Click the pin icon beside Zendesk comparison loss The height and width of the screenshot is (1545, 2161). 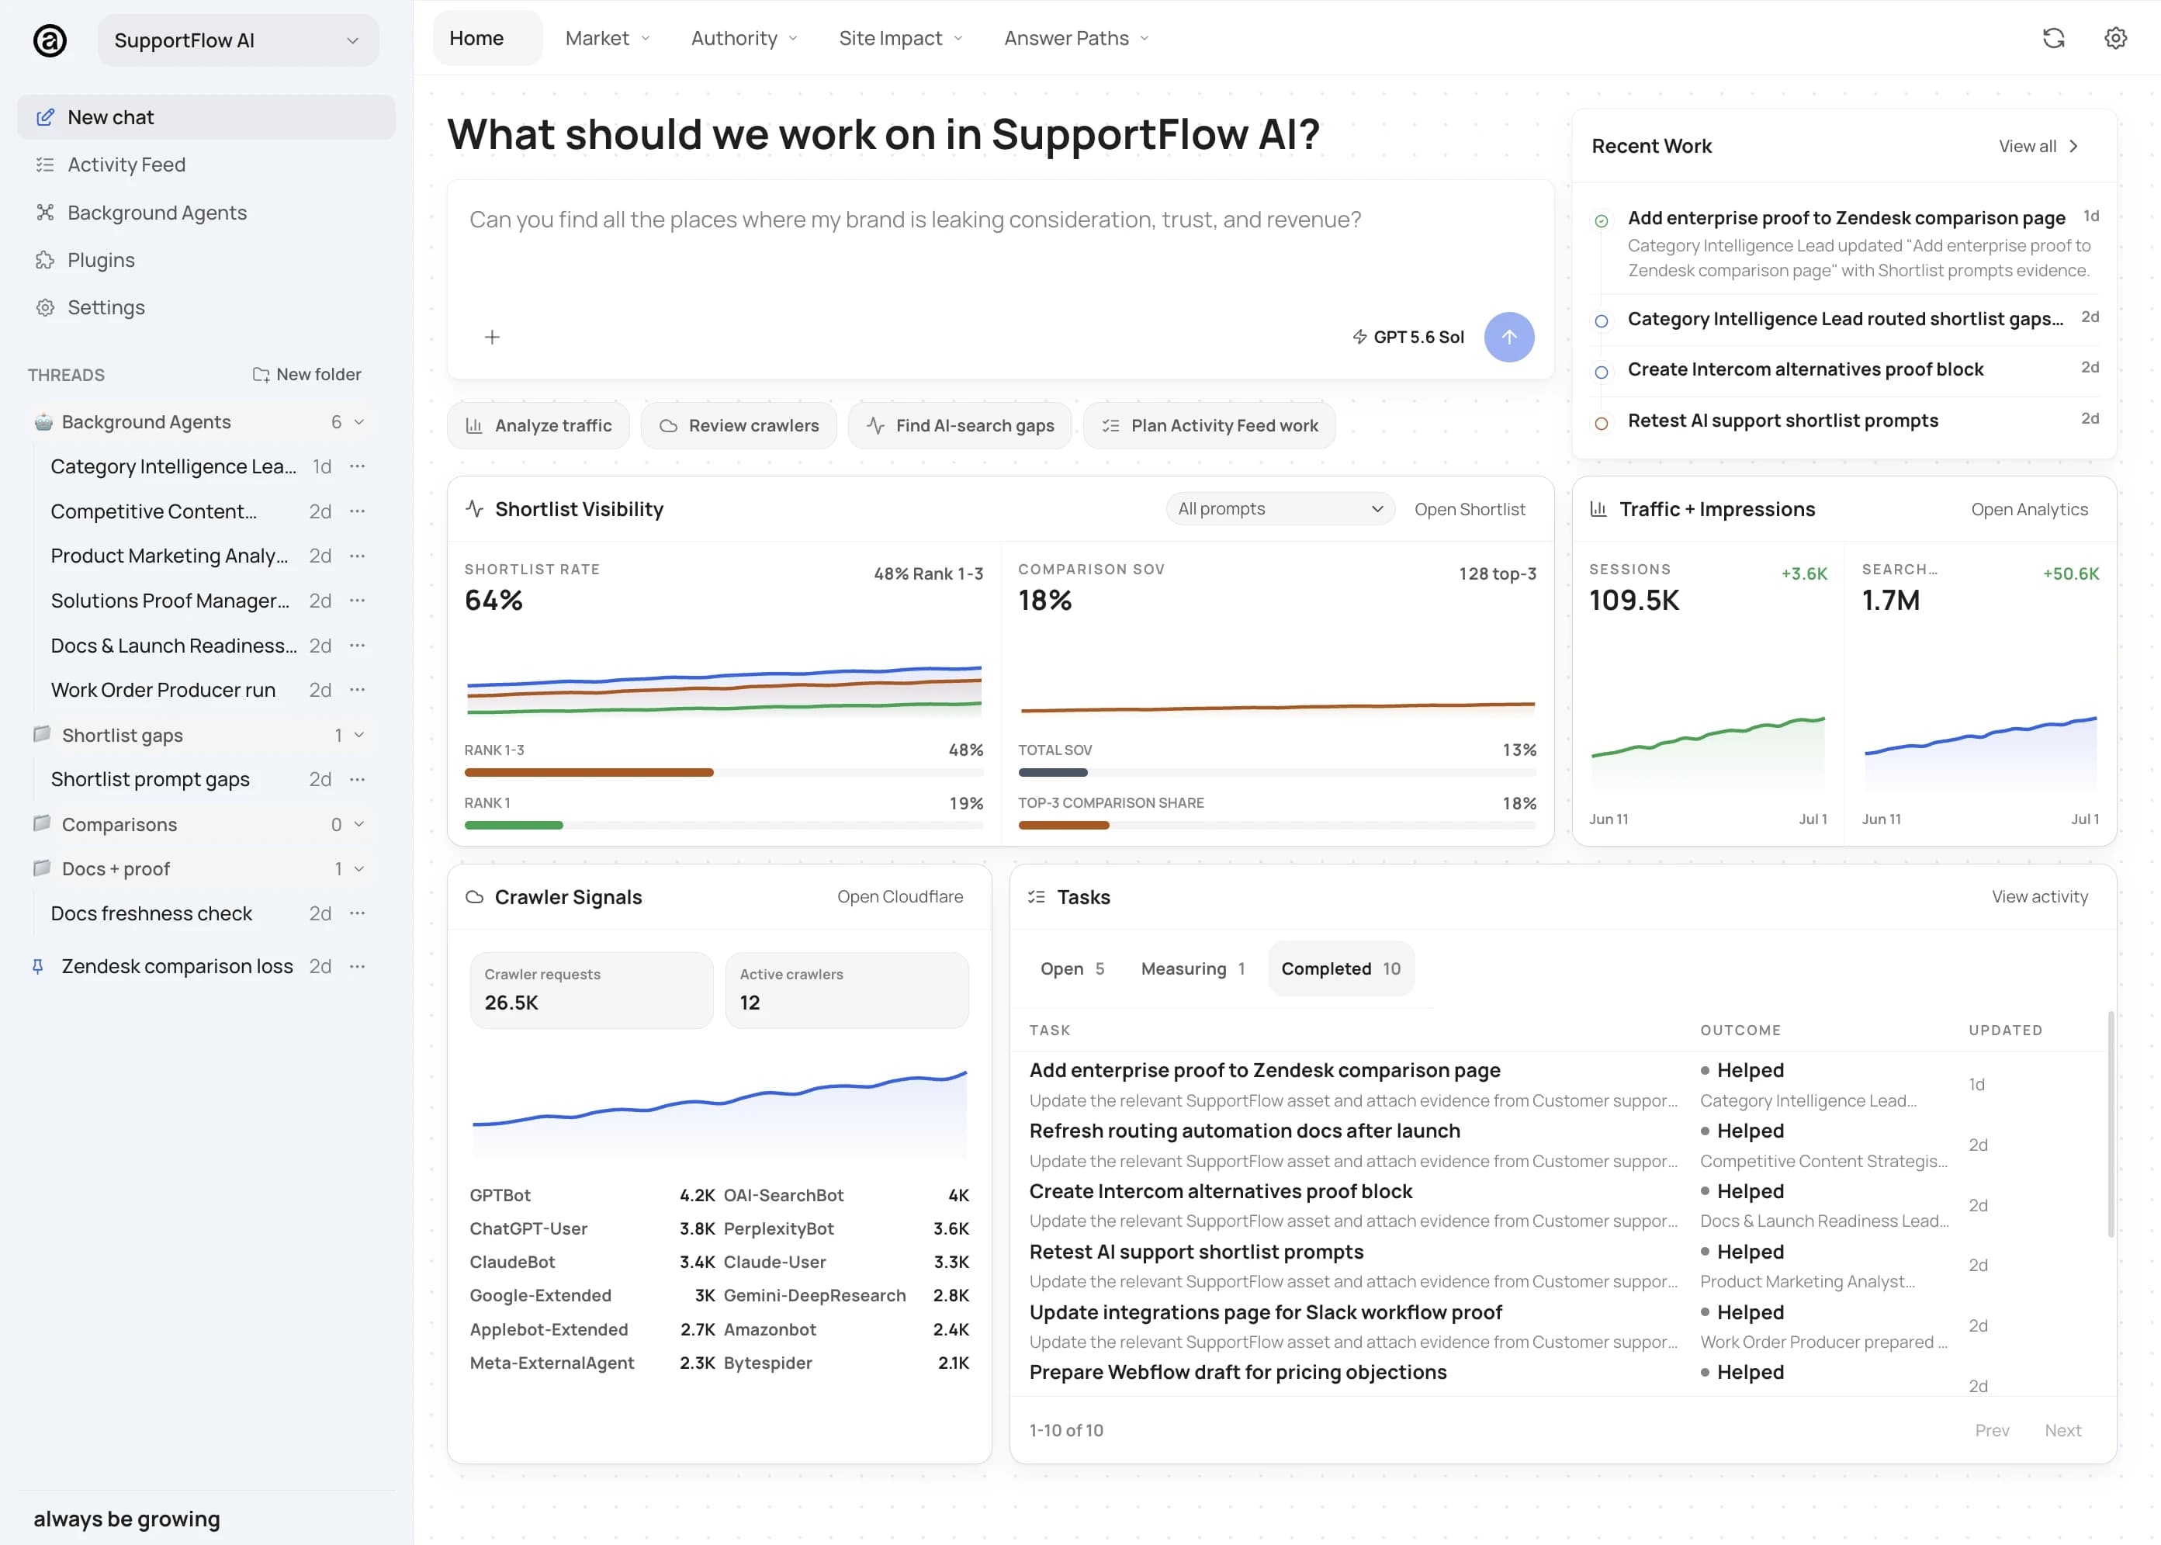[x=38, y=967]
